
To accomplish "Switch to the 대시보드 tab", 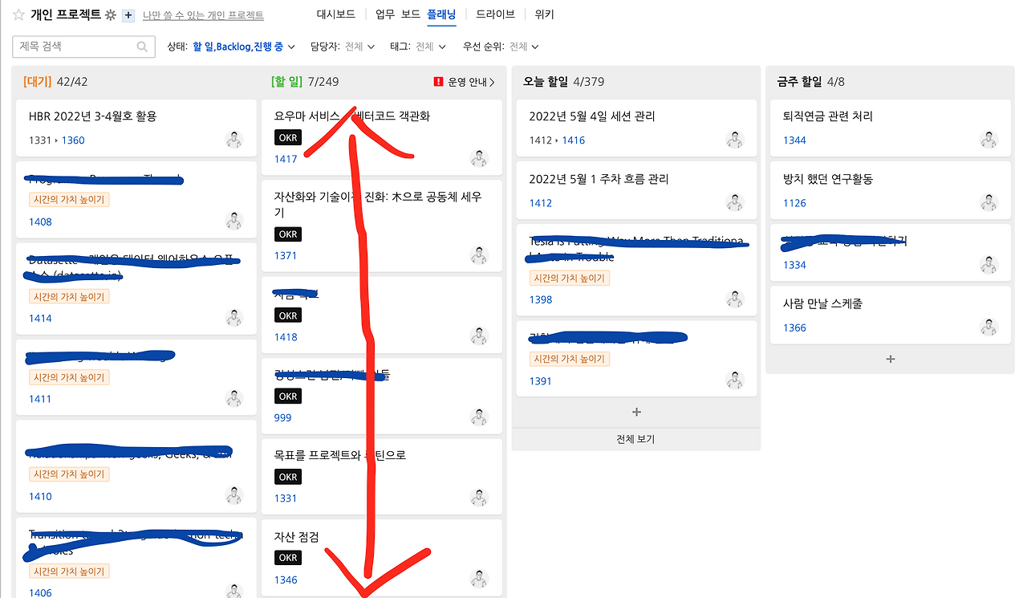I will 336,14.
